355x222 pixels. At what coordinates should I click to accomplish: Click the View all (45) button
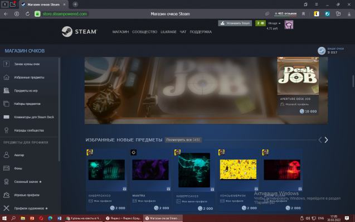click(x=183, y=140)
